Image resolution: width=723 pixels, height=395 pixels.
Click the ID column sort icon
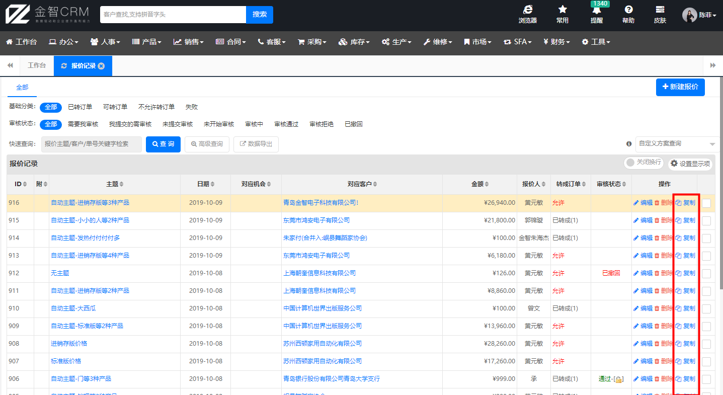pos(25,185)
